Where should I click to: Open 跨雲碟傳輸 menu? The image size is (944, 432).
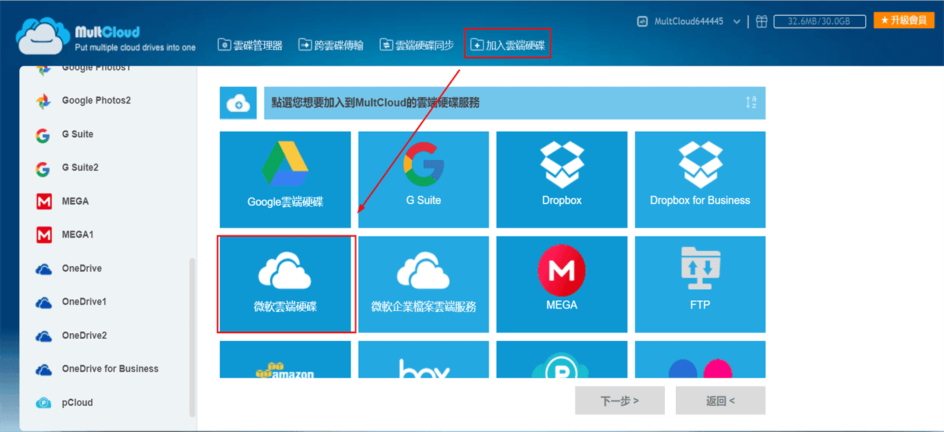pos(331,45)
